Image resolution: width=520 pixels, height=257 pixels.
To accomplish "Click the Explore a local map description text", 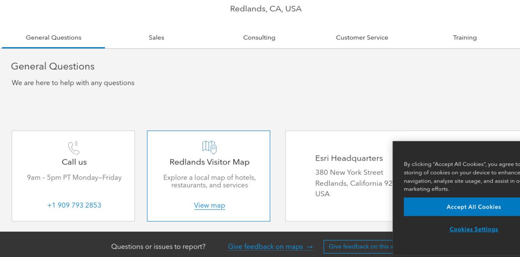I will [209, 181].
